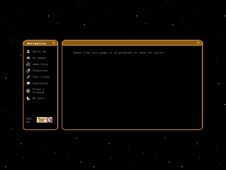Open Rings & Friends page
This screenshot has width=226, height=170.
(x=39, y=91)
